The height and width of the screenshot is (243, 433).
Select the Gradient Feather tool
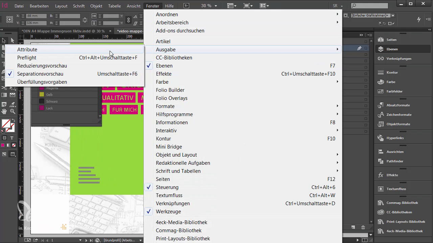(x=13, y=95)
